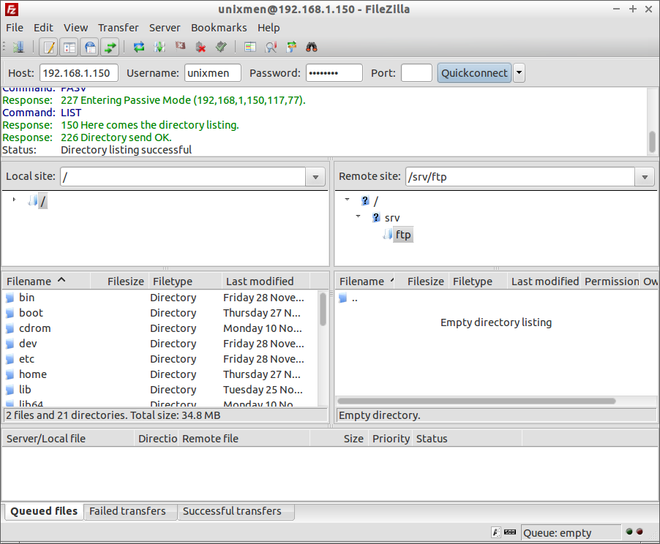The height and width of the screenshot is (544, 660).
Task: Select the home directory in local list
Action: click(160, 374)
